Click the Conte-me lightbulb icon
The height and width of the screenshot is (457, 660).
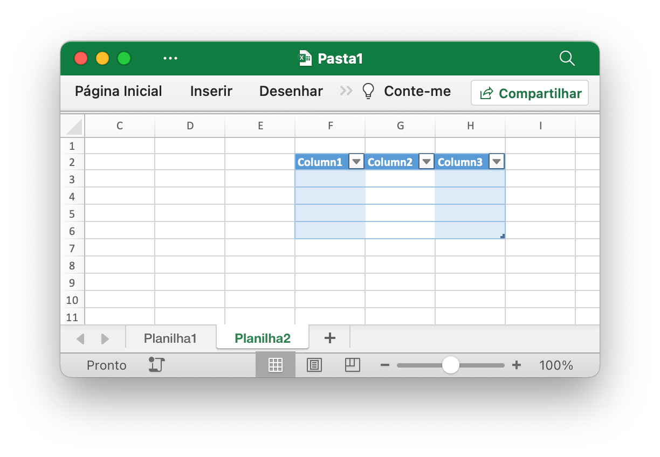coord(368,92)
